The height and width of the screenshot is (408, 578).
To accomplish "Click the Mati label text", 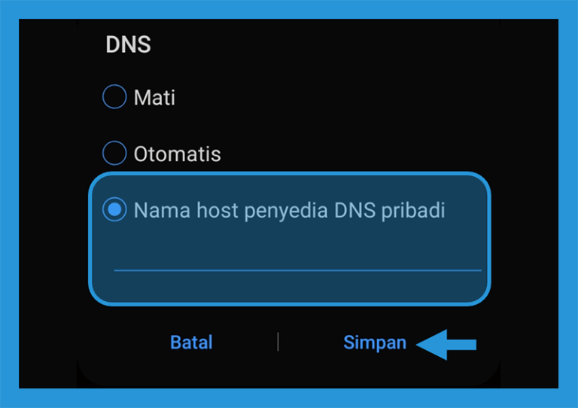I will coord(154,98).
